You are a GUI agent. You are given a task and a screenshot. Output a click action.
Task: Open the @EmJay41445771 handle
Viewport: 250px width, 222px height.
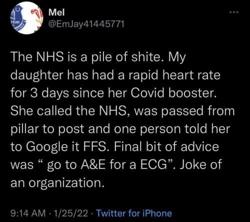pyautogui.click(x=86, y=24)
